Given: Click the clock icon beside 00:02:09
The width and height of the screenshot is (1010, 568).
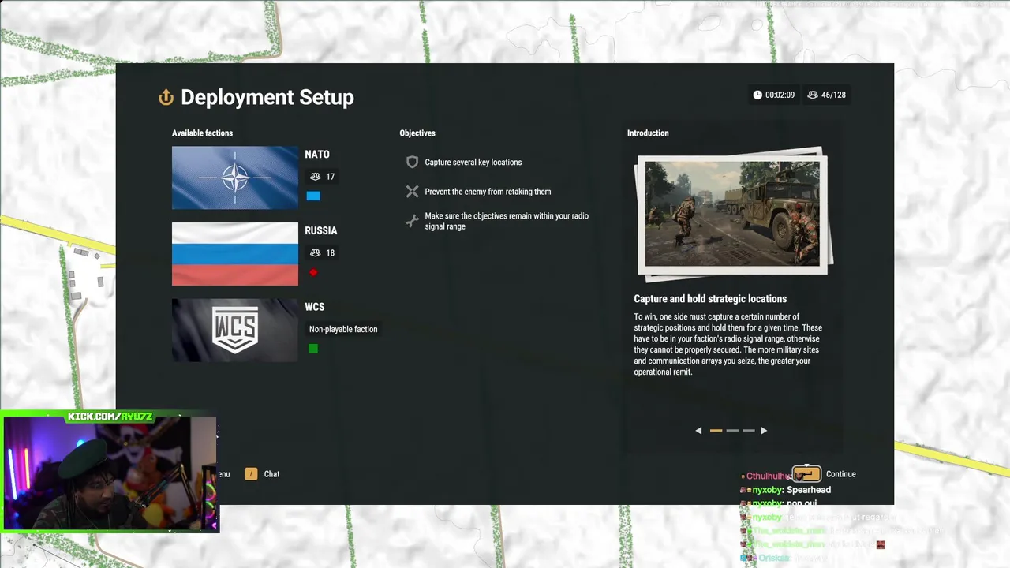Looking at the screenshot, I should click(x=757, y=95).
